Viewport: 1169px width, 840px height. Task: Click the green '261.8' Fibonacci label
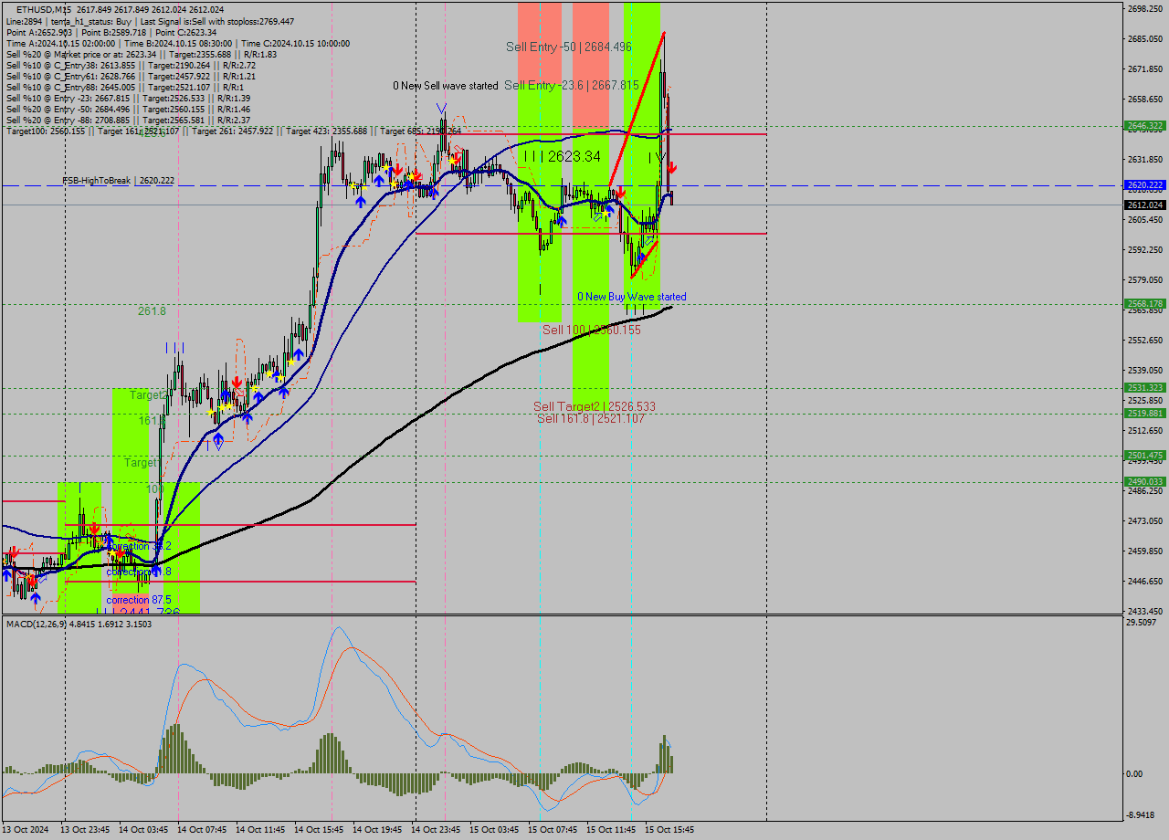click(x=152, y=311)
